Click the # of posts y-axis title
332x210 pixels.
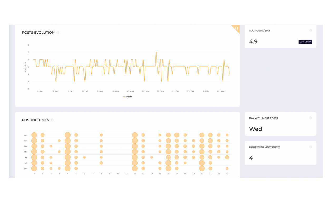[x=25, y=67]
